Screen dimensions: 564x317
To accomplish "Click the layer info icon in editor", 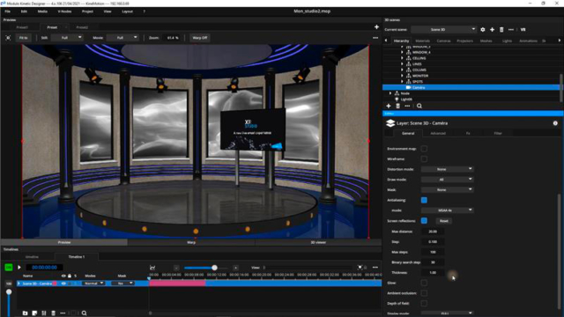I will [x=555, y=123].
